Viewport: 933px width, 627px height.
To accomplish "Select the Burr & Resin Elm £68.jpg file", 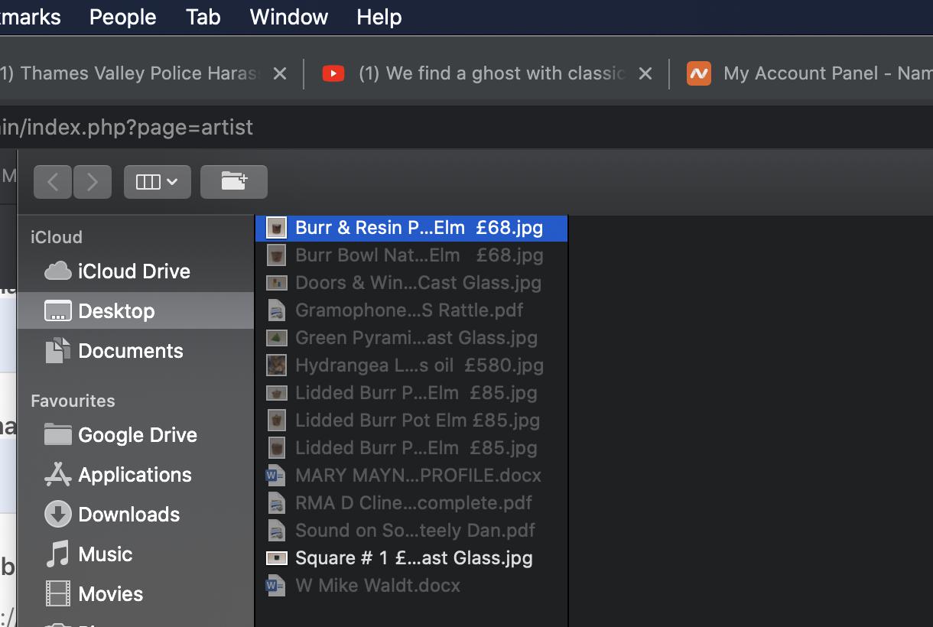I will 418,228.
